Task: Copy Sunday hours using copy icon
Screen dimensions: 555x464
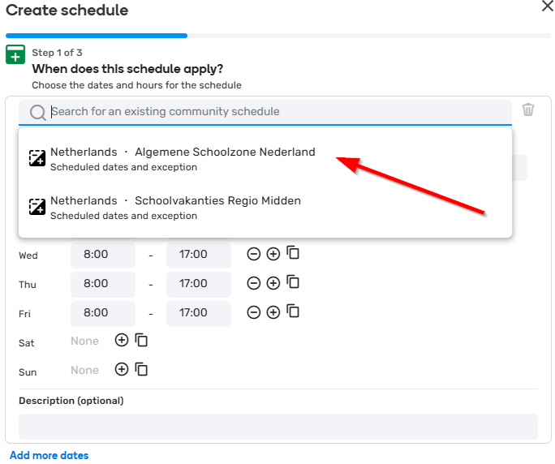Action: point(141,370)
